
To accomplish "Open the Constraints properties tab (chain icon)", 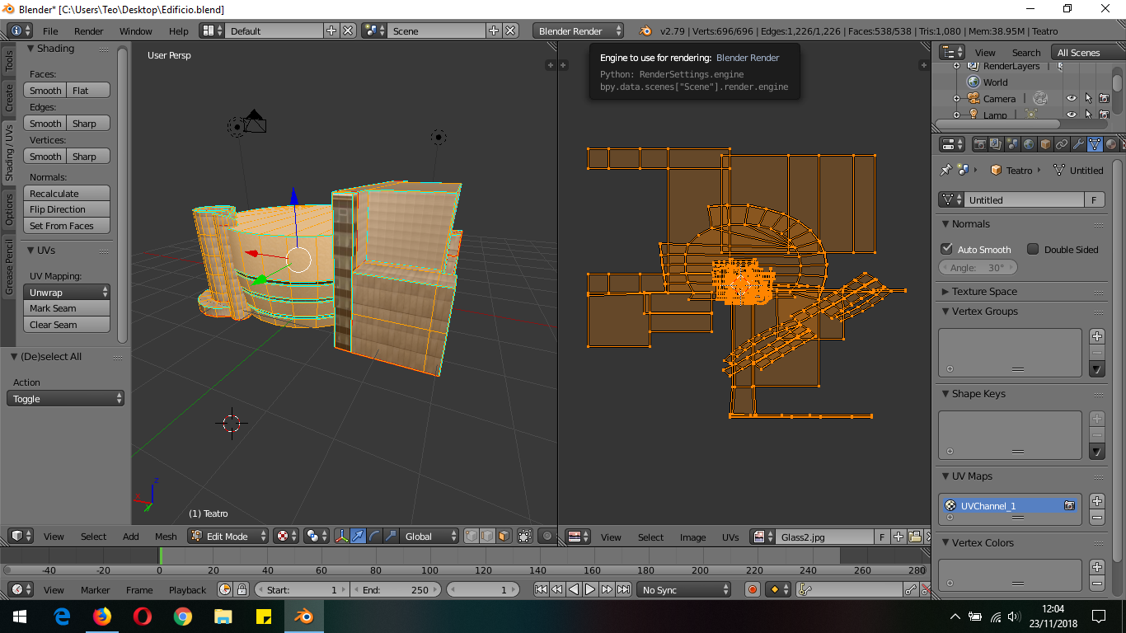I will point(1062,144).
